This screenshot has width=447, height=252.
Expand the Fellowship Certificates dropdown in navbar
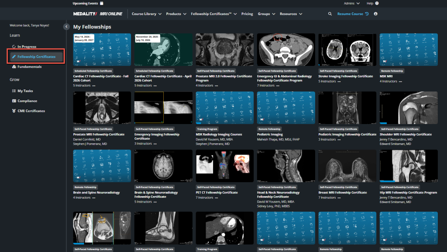[x=214, y=14]
